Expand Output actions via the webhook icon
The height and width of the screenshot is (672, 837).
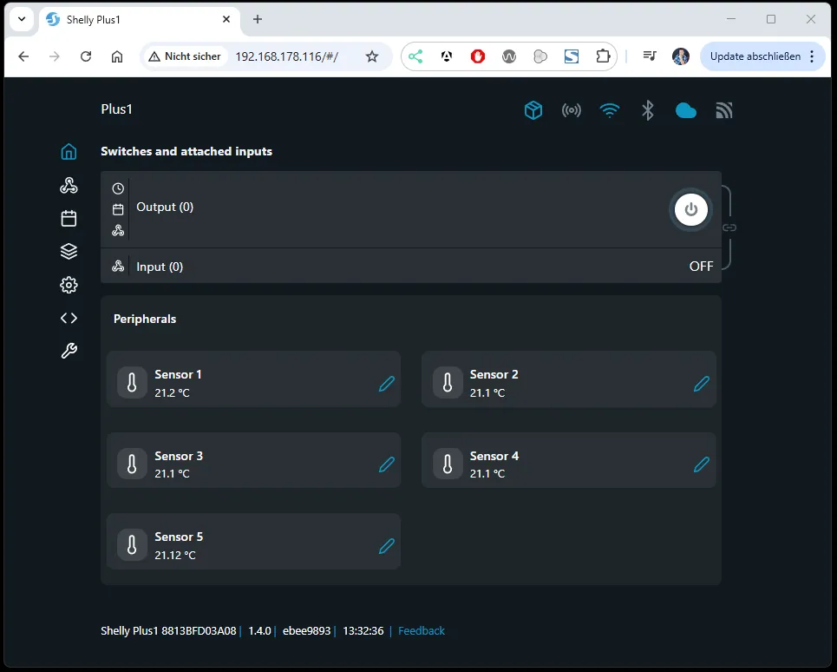[118, 230]
